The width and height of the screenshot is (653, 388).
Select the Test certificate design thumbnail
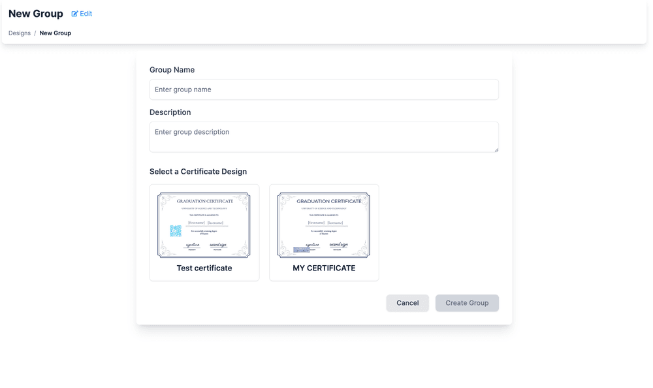204,225
